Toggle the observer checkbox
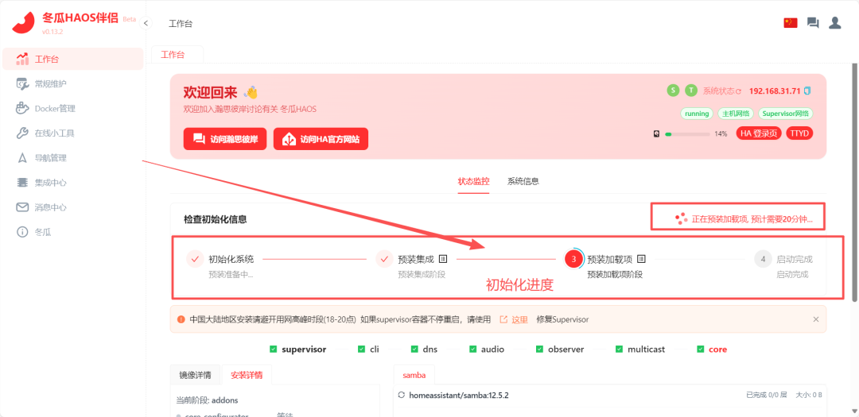The image size is (859, 417). click(x=539, y=349)
